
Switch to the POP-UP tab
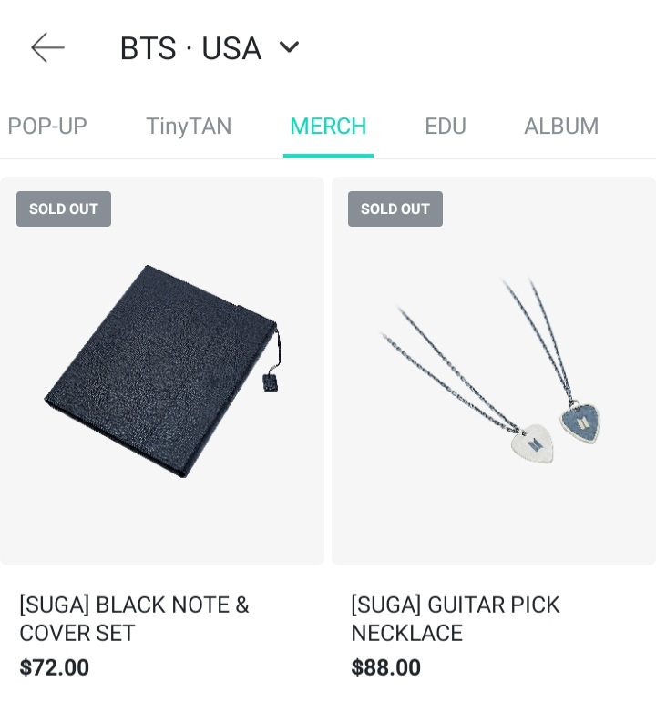(x=47, y=127)
